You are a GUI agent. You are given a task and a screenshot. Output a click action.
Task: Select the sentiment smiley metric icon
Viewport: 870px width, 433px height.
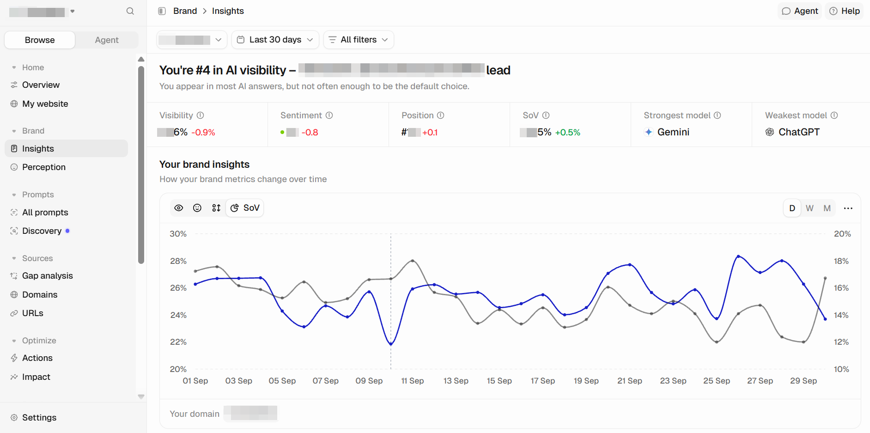click(197, 208)
